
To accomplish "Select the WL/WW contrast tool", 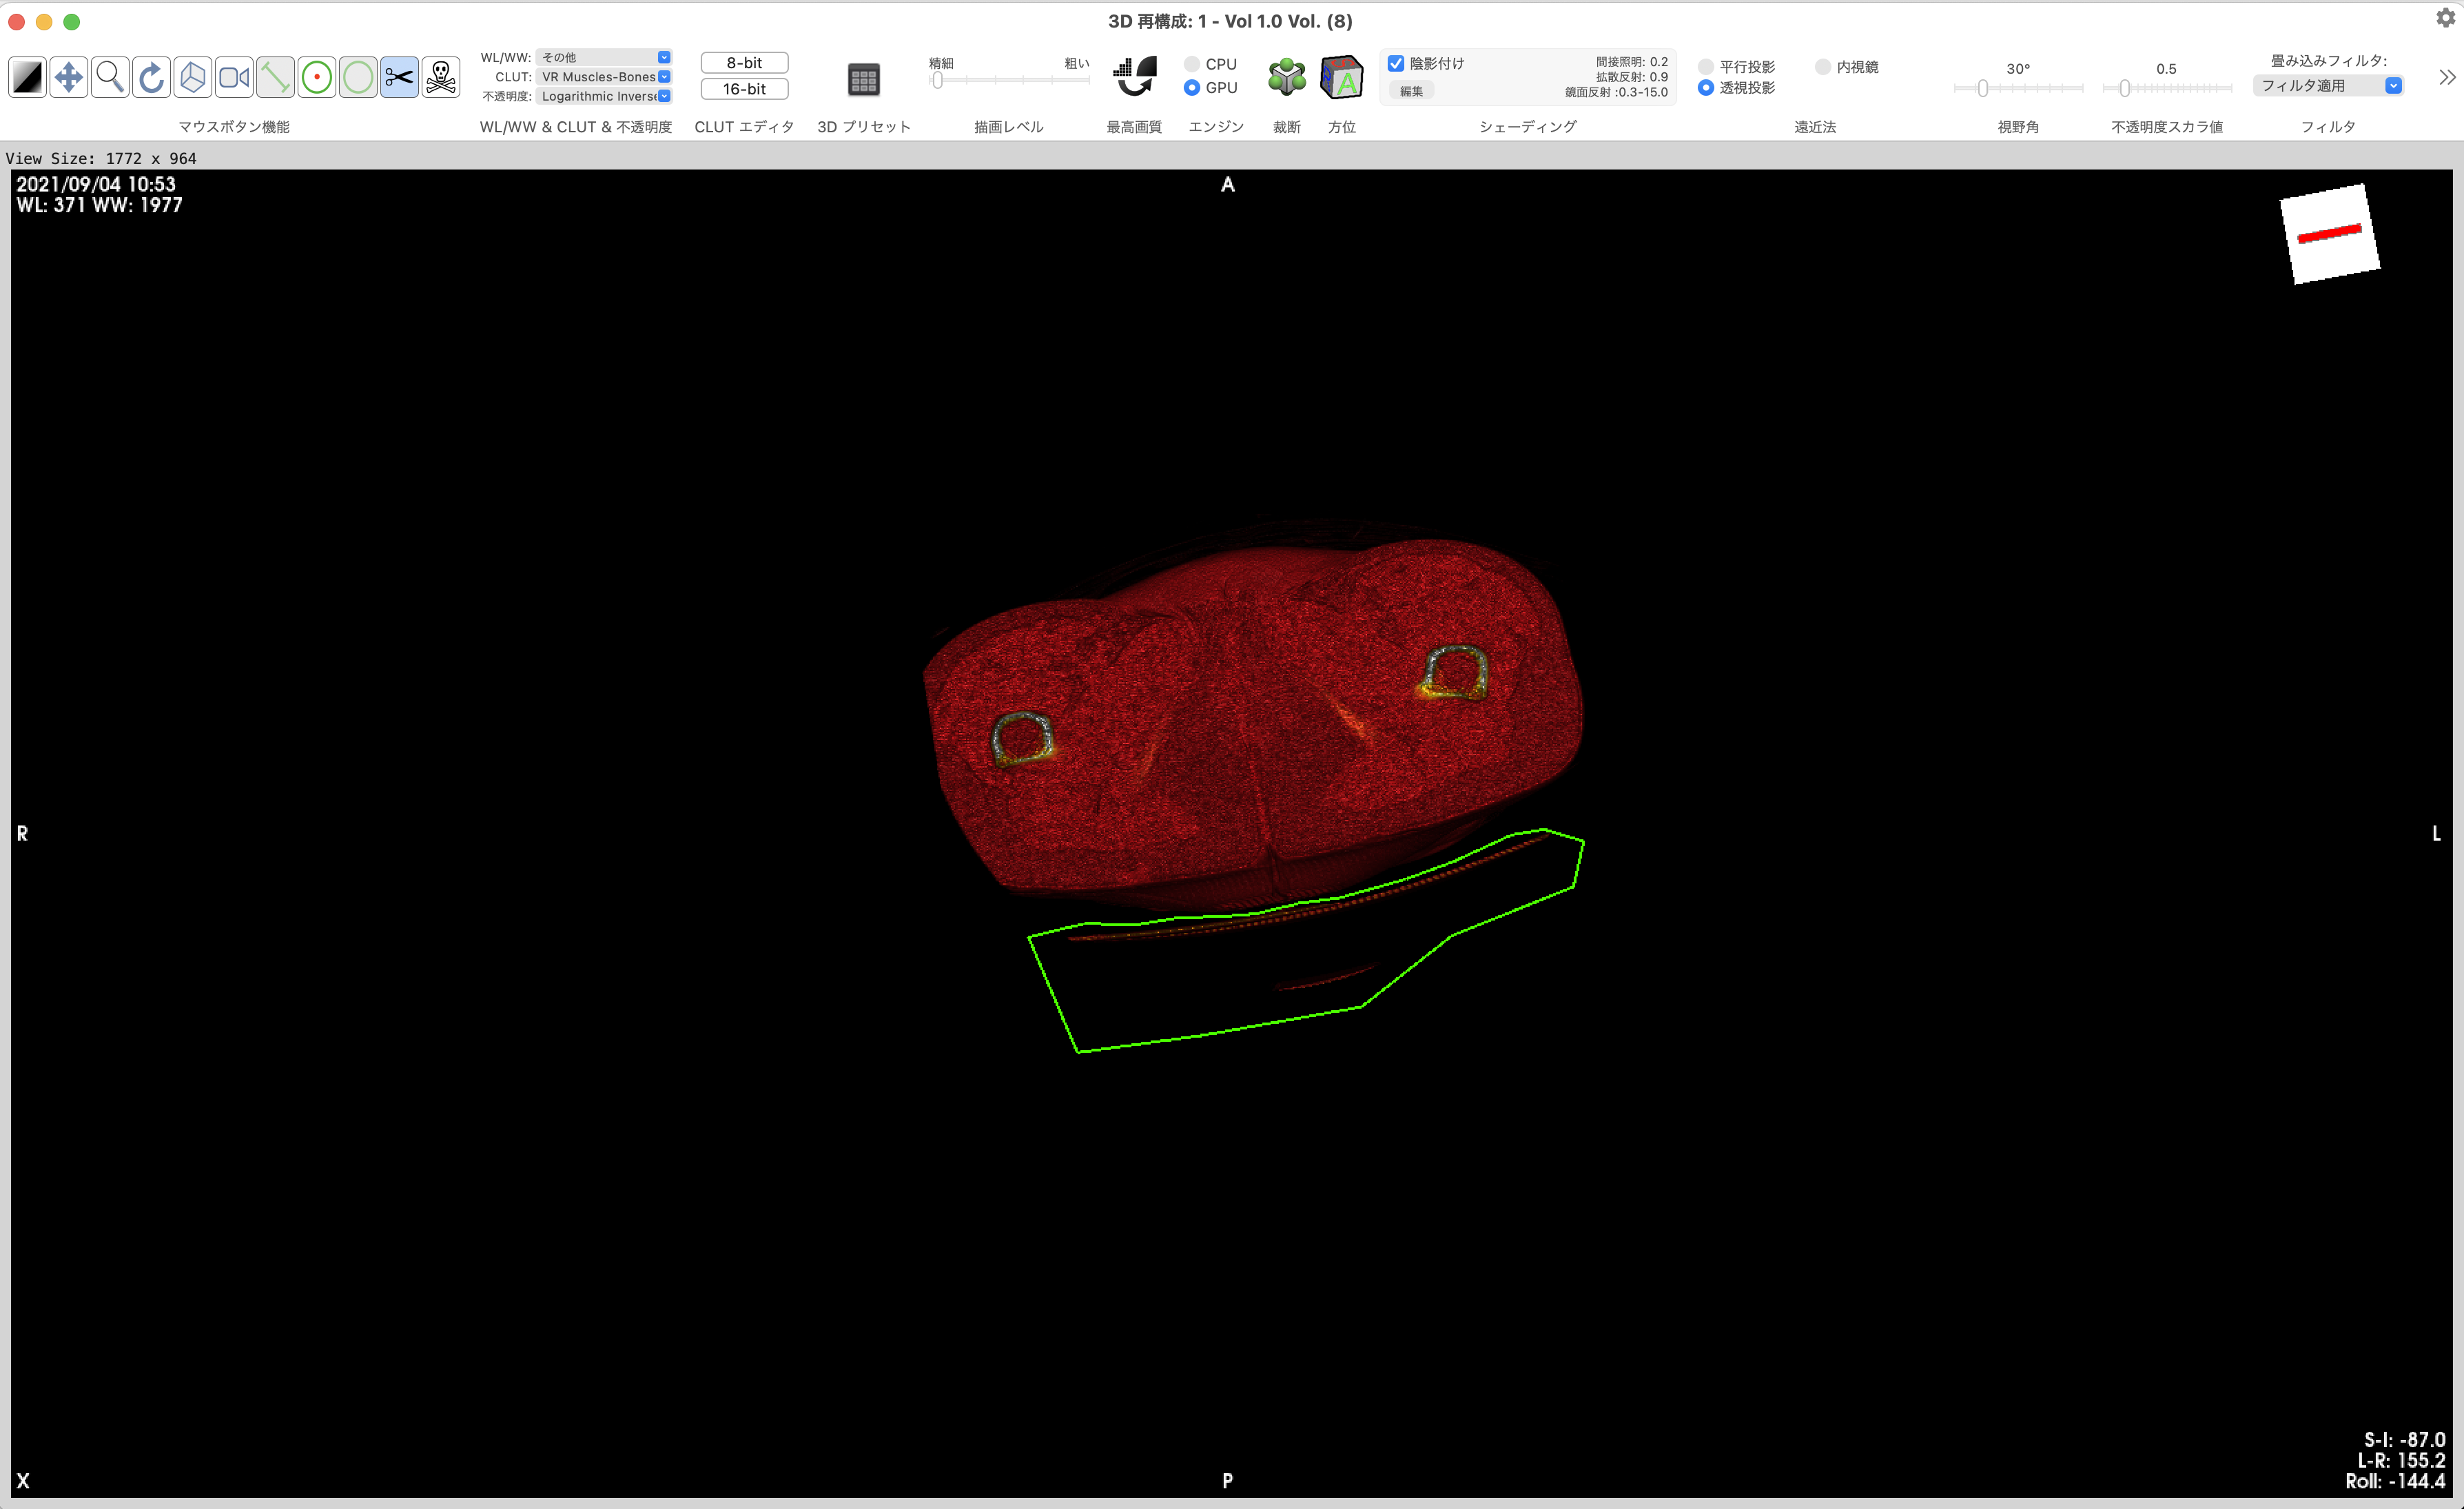I will (x=28, y=77).
